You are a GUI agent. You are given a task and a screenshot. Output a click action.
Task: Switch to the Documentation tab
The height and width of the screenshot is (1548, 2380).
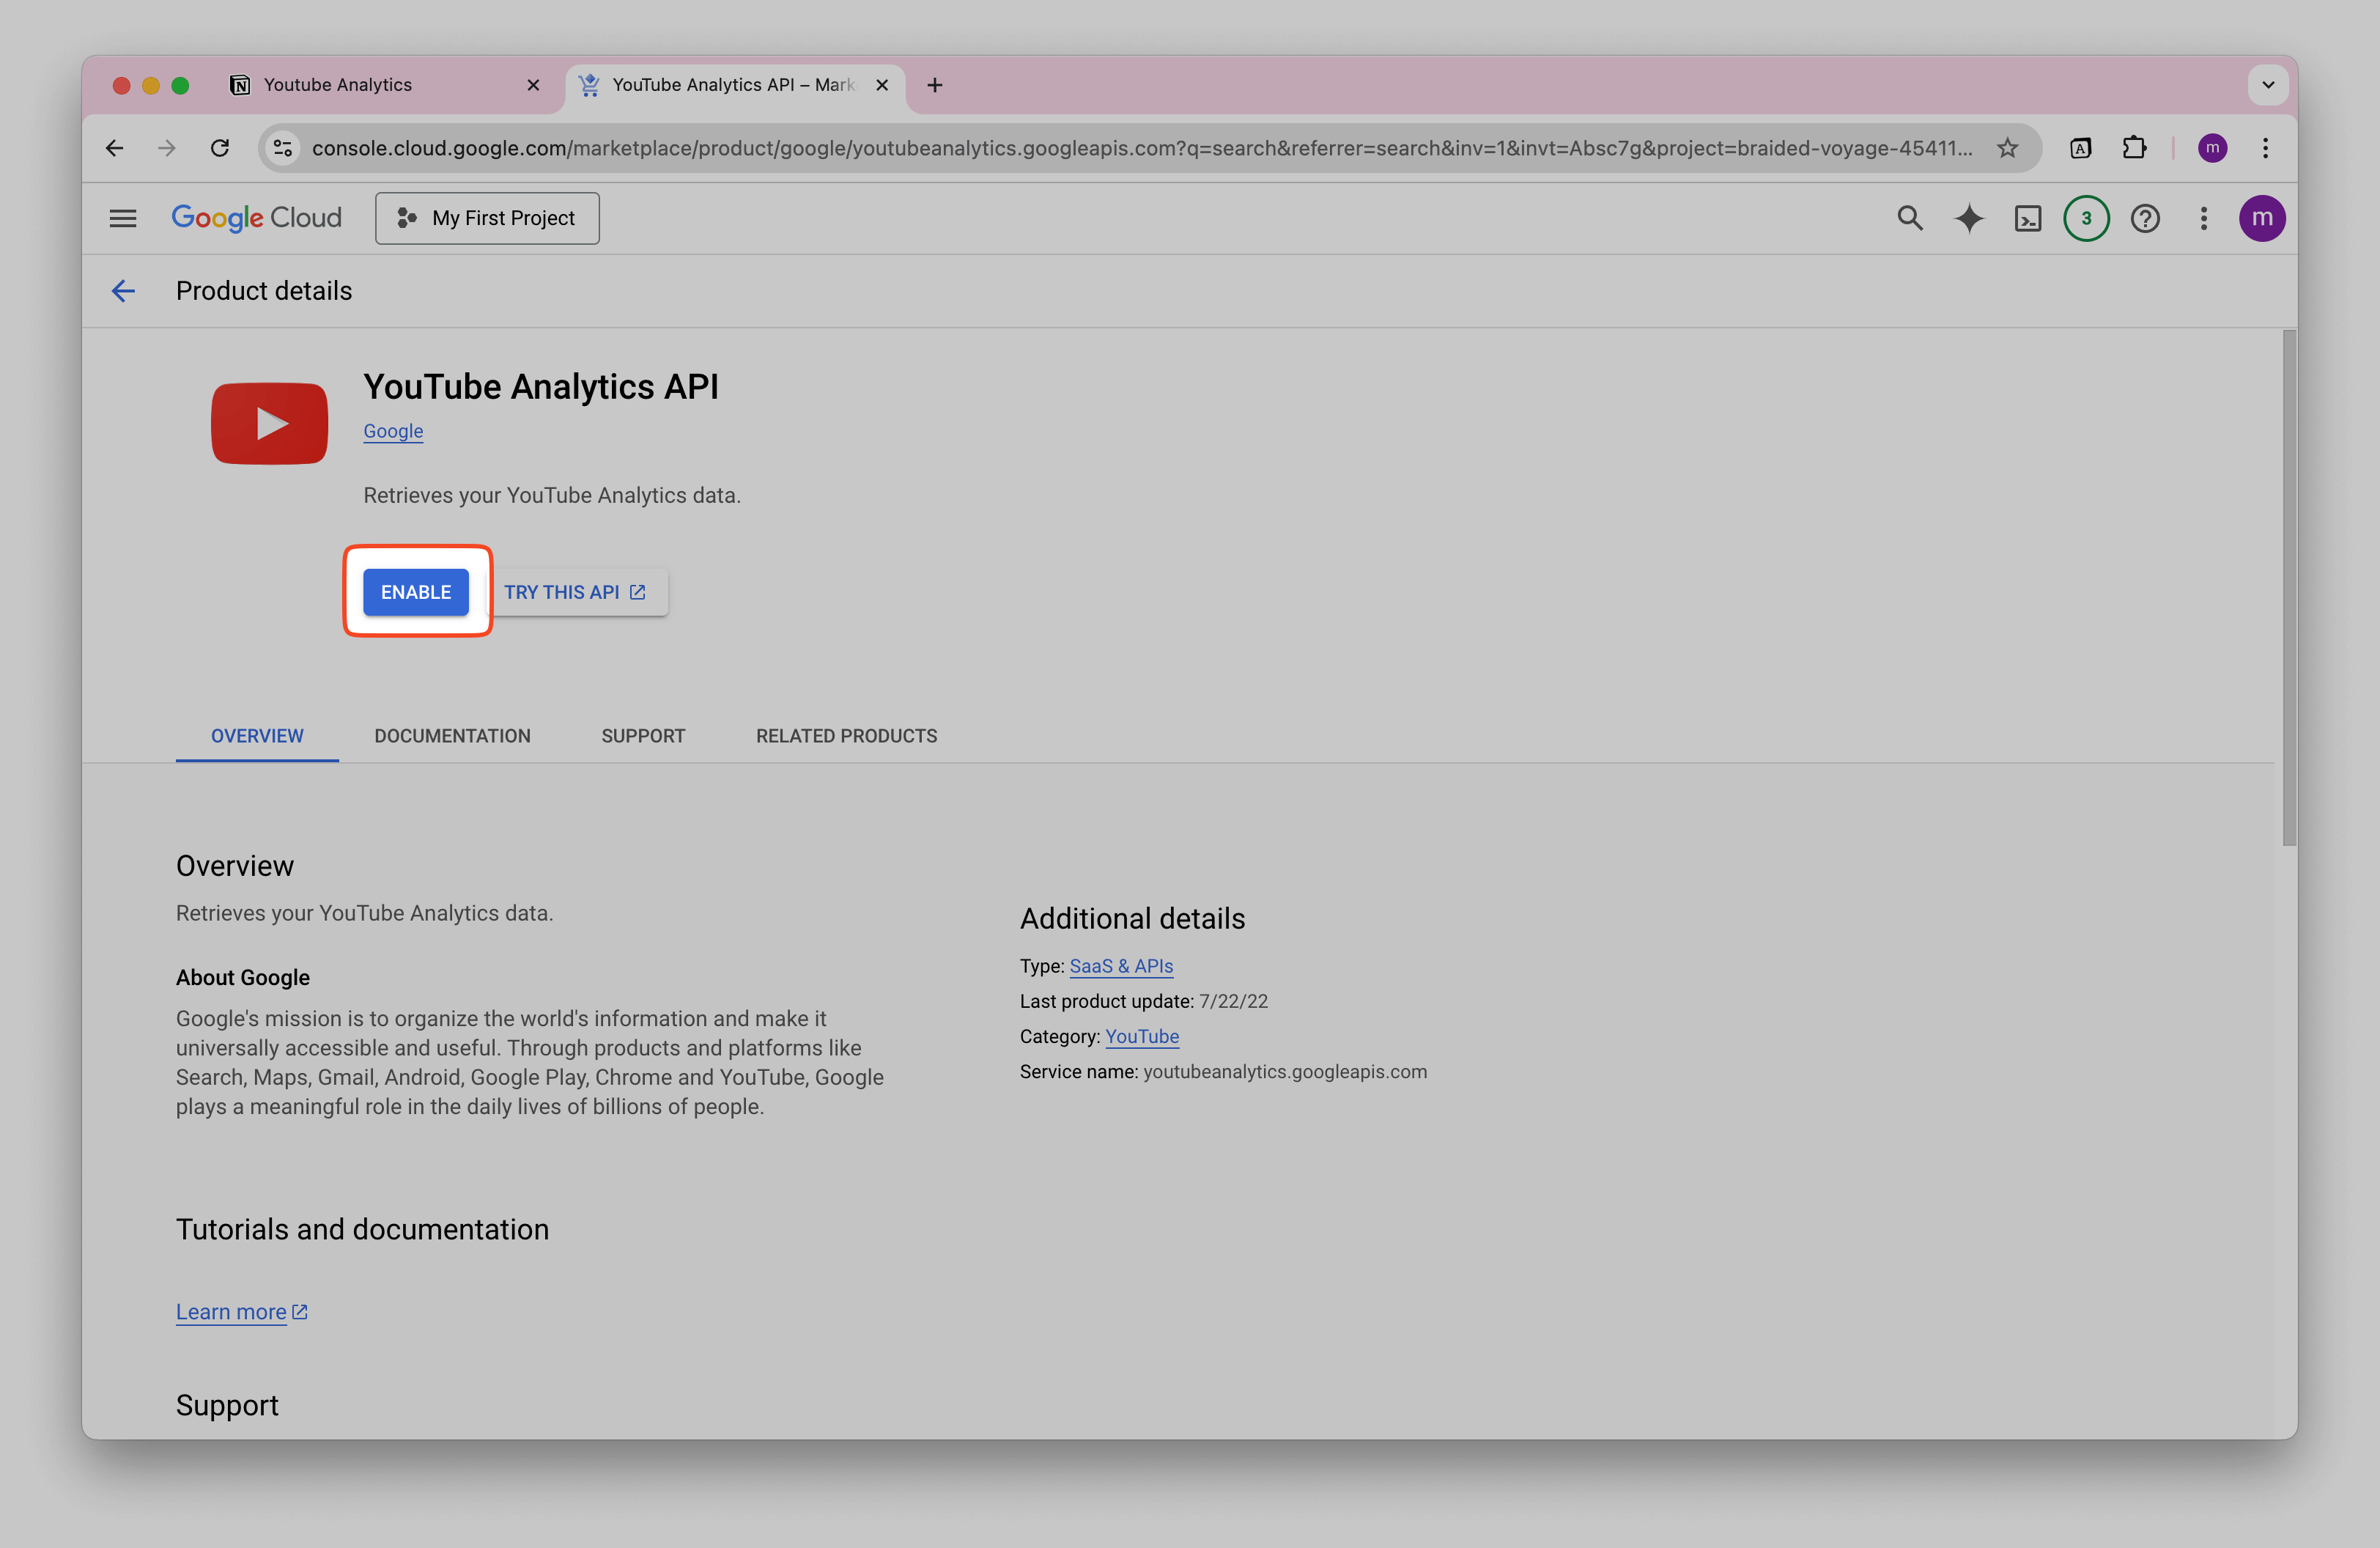pyautogui.click(x=452, y=736)
